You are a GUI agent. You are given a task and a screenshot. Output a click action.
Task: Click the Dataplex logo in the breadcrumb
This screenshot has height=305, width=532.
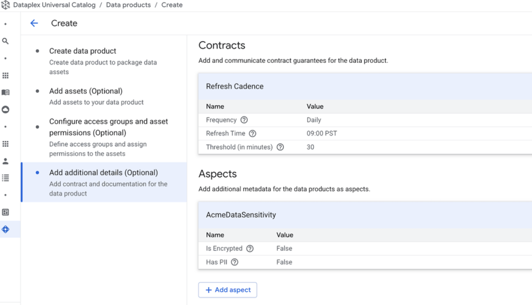click(6, 5)
